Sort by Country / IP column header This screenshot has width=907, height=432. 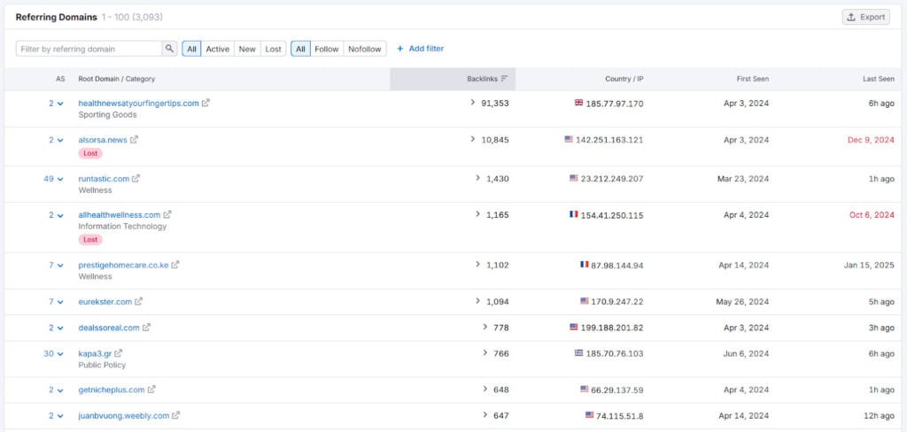click(x=624, y=79)
